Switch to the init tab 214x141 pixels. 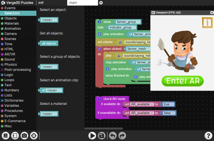click(x=41, y=3)
